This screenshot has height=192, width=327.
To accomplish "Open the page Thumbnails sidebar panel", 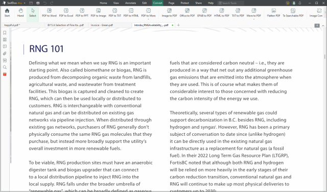I will tap(5, 40).
